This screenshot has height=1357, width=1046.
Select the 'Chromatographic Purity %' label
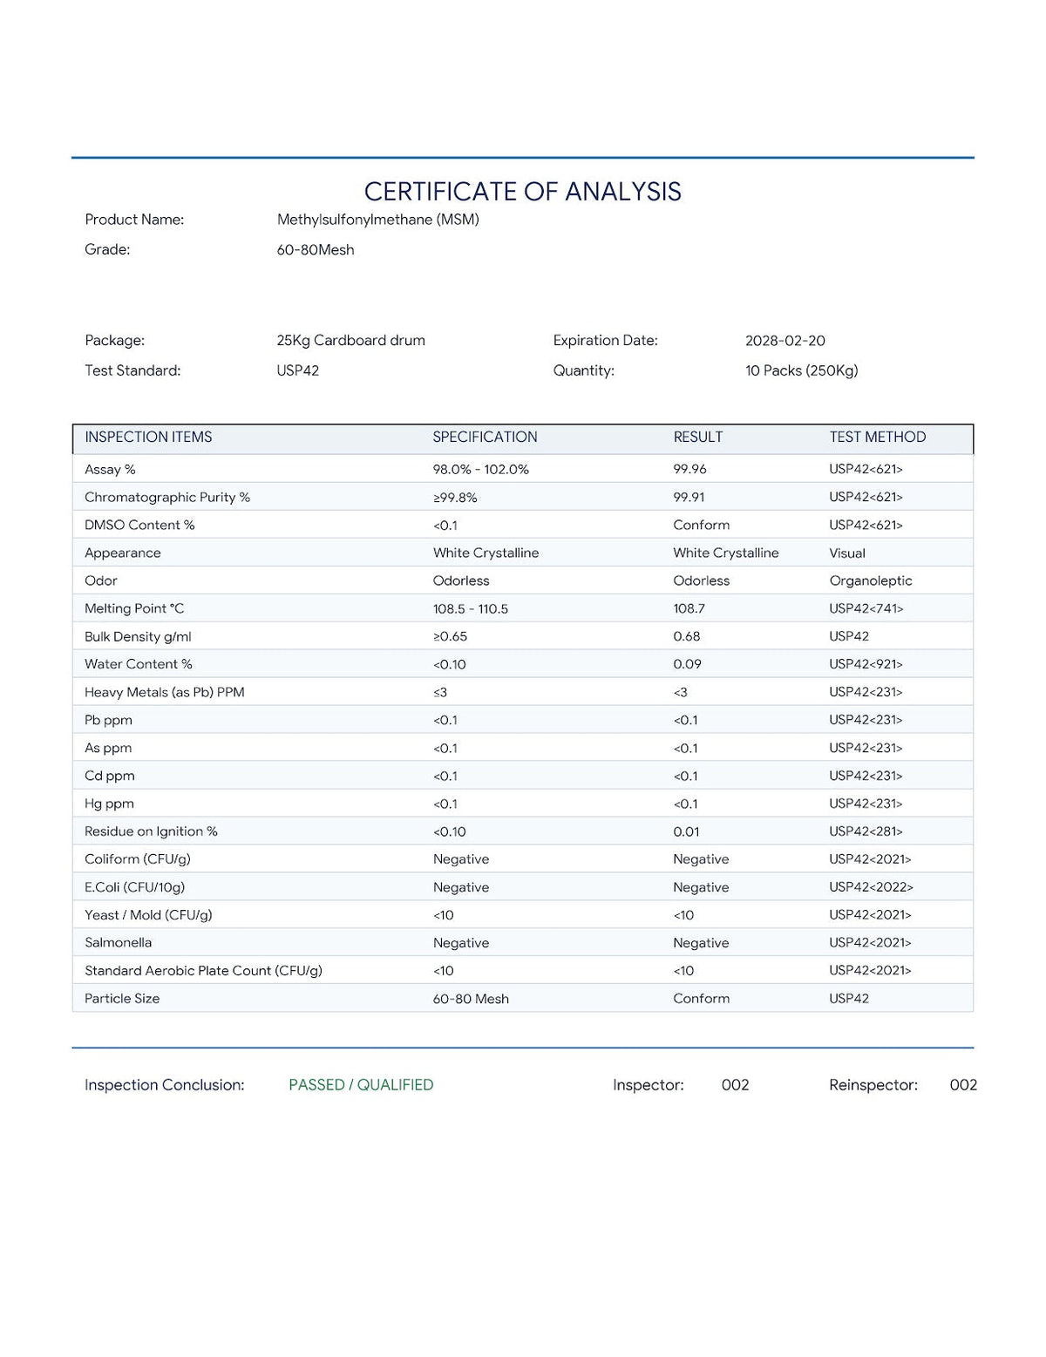tap(167, 498)
